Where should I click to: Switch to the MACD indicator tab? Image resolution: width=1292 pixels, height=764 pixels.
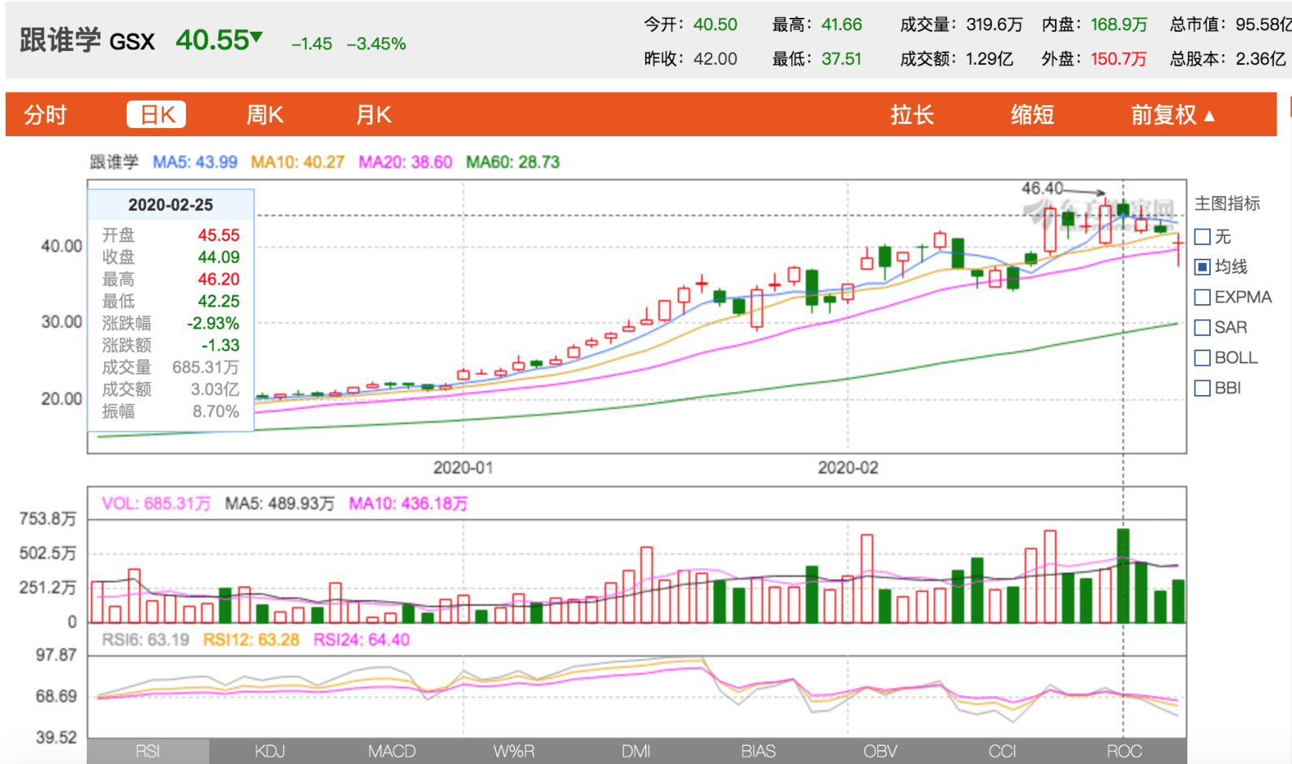tap(392, 751)
